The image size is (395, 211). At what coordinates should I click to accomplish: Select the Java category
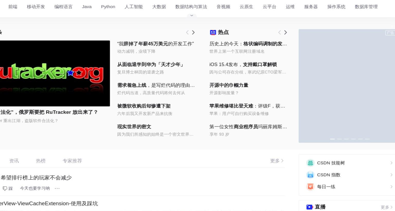click(87, 7)
